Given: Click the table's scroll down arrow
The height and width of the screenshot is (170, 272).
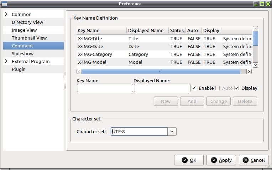Looking at the screenshot, I should click(255, 65).
